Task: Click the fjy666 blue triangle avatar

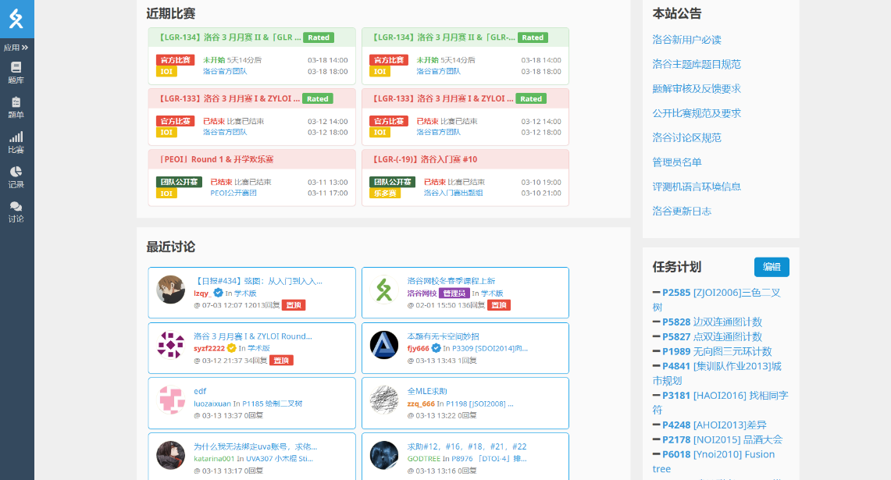Action: click(384, 345)
